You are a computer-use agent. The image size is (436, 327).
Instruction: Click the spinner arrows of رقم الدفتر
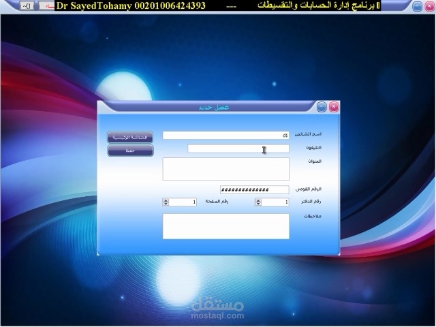click(258, 202)
